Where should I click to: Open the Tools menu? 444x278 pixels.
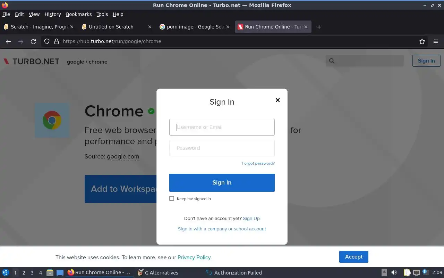(102, 14)
